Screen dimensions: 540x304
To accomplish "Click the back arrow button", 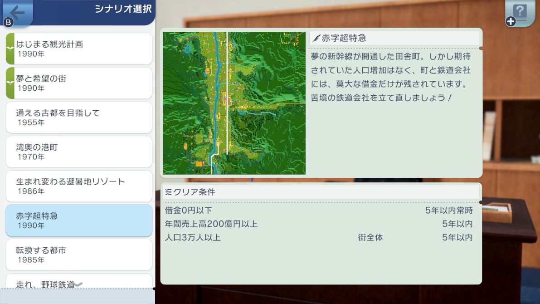I will (18, 12).
